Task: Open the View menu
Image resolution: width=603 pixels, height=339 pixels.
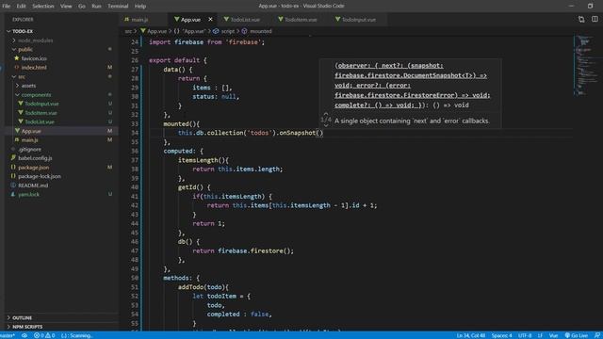Action: click(66, 7)
